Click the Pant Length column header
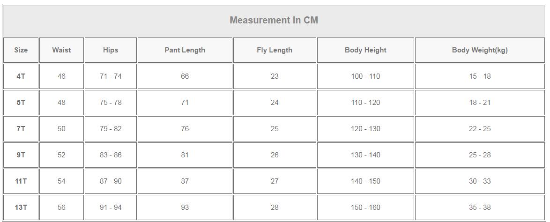The height and width of the screenshot is (222, 550). click(x=185, y=50)
